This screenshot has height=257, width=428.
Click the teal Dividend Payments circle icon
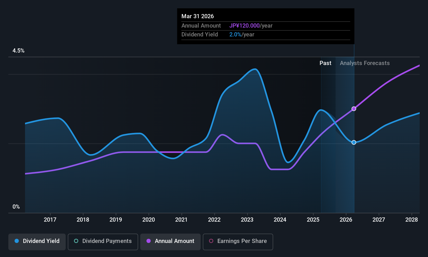[76, 241]
